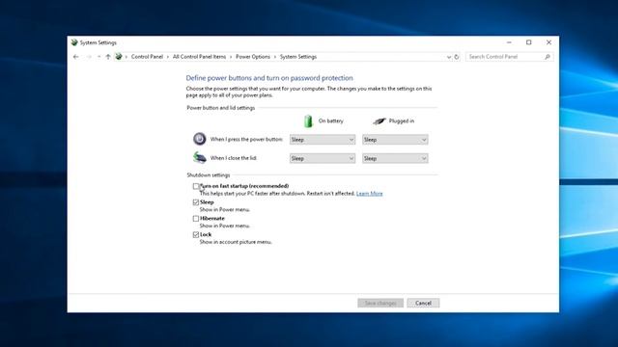Uncheck the Lock checkbox
The image size is (618, 347).
pos(196,234)
